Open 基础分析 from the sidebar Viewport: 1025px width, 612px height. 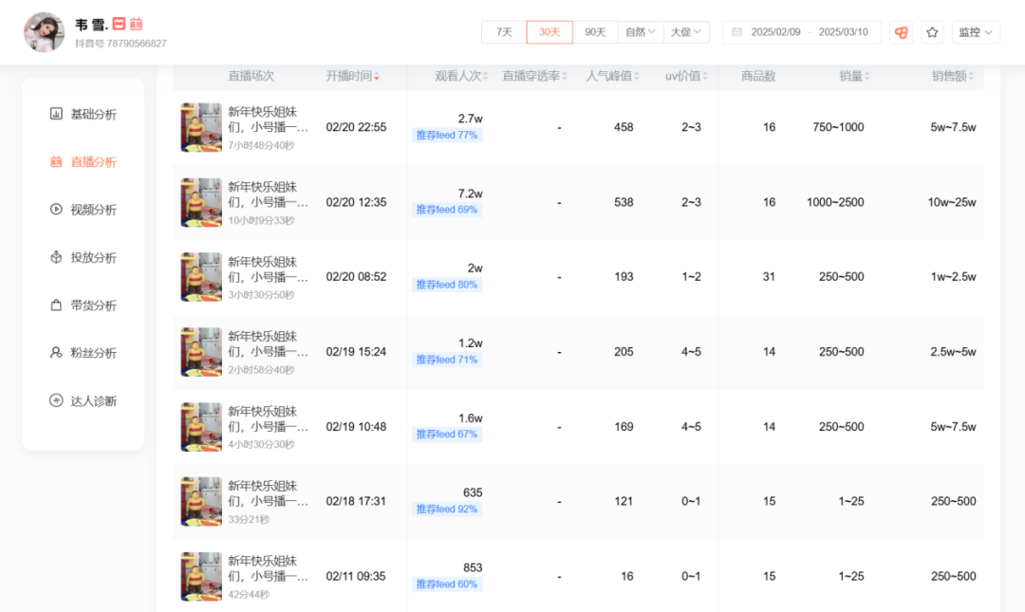[x=83, y=114]
